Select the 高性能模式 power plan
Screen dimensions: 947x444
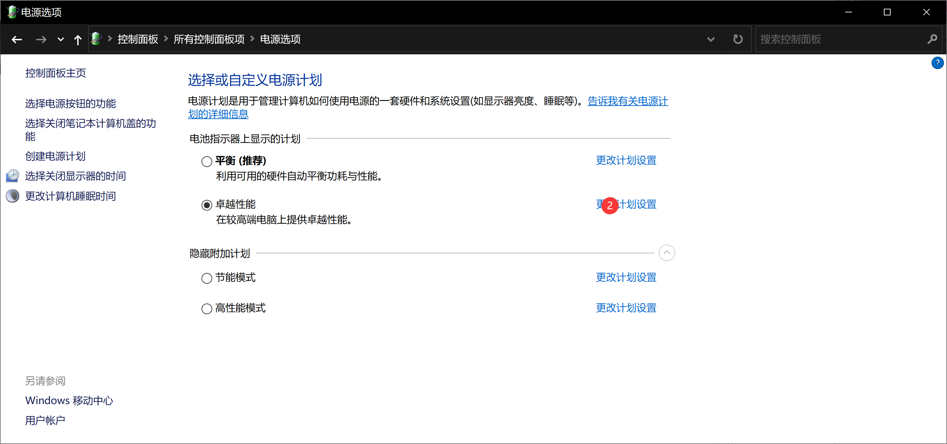click(x=207, y=309)
